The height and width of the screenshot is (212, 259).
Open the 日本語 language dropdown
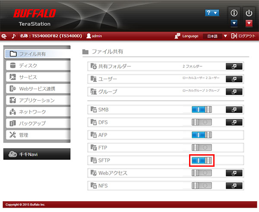(215, 36)
